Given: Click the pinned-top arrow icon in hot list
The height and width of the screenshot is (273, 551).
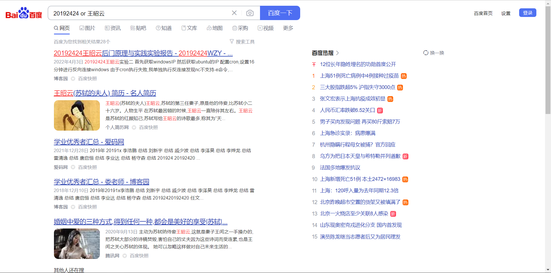Looking at the screenshot, I should pos(314,64).
